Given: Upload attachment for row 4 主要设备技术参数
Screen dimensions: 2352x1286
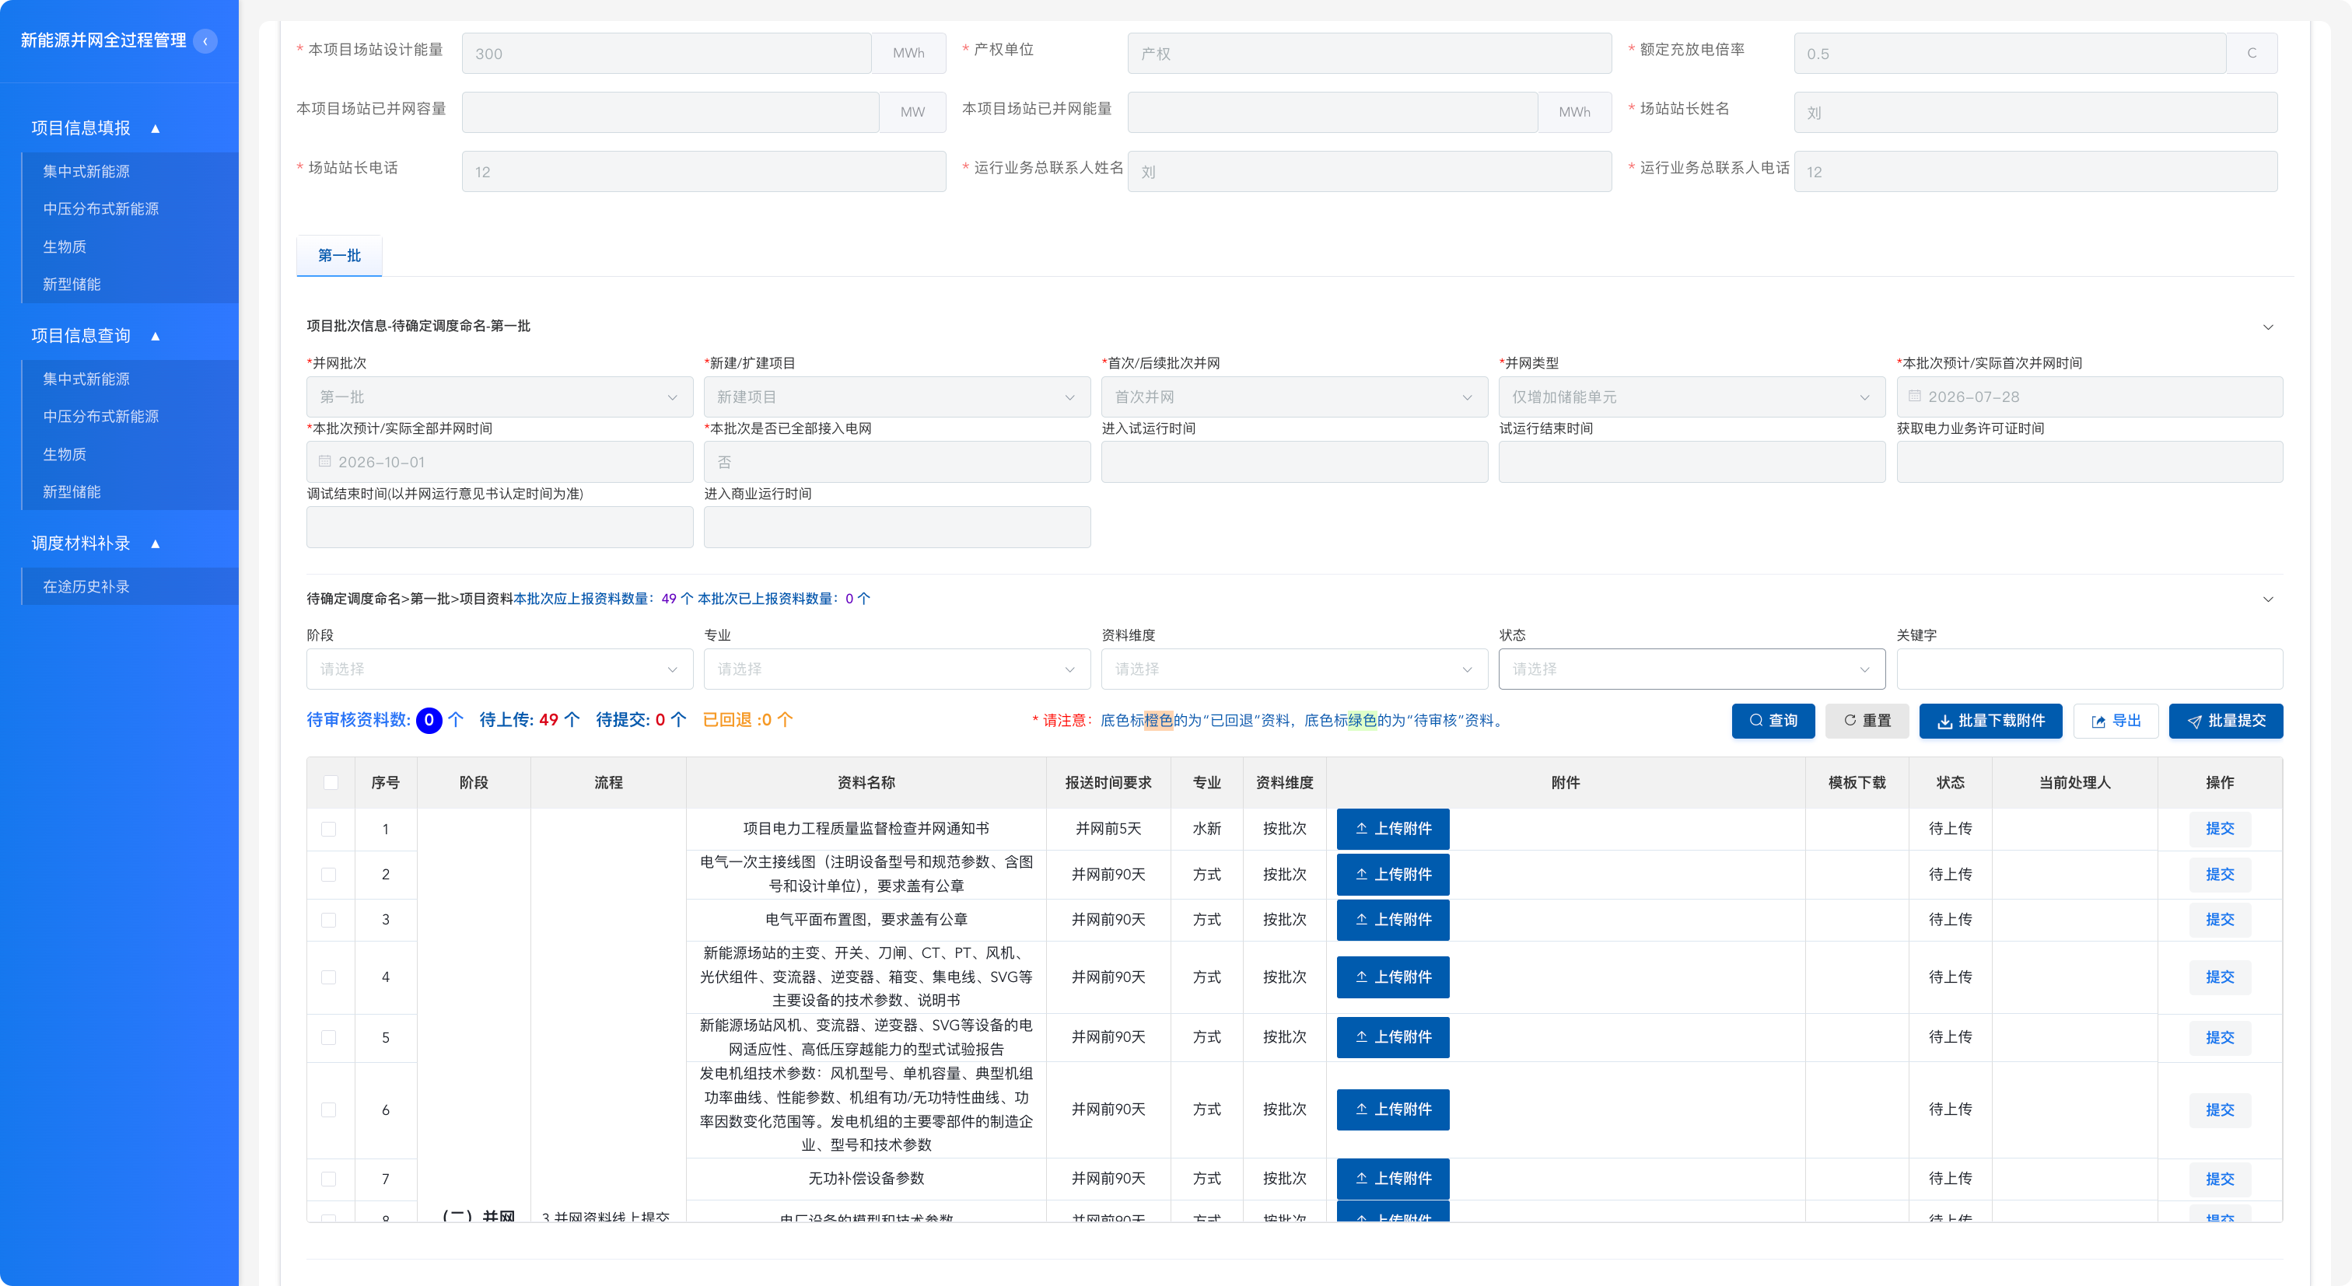Looking at the screenshot, I should pyautogui.click(x=1392, y=977).
